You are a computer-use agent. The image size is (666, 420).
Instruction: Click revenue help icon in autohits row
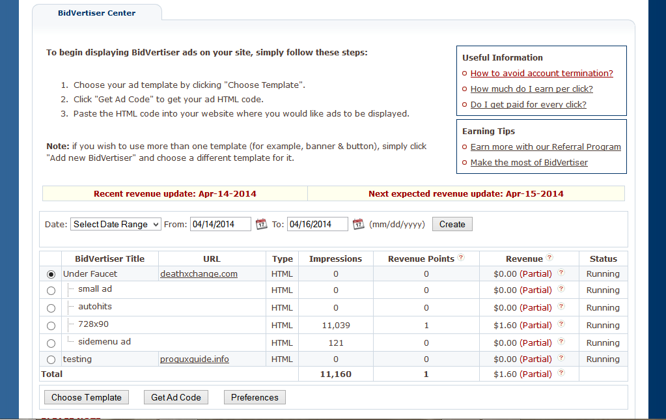tap(561, 307)
